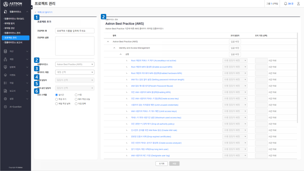Open assignee dropdown for Drop expired certificates row
The image size is (304, 171).
(235, 137)
